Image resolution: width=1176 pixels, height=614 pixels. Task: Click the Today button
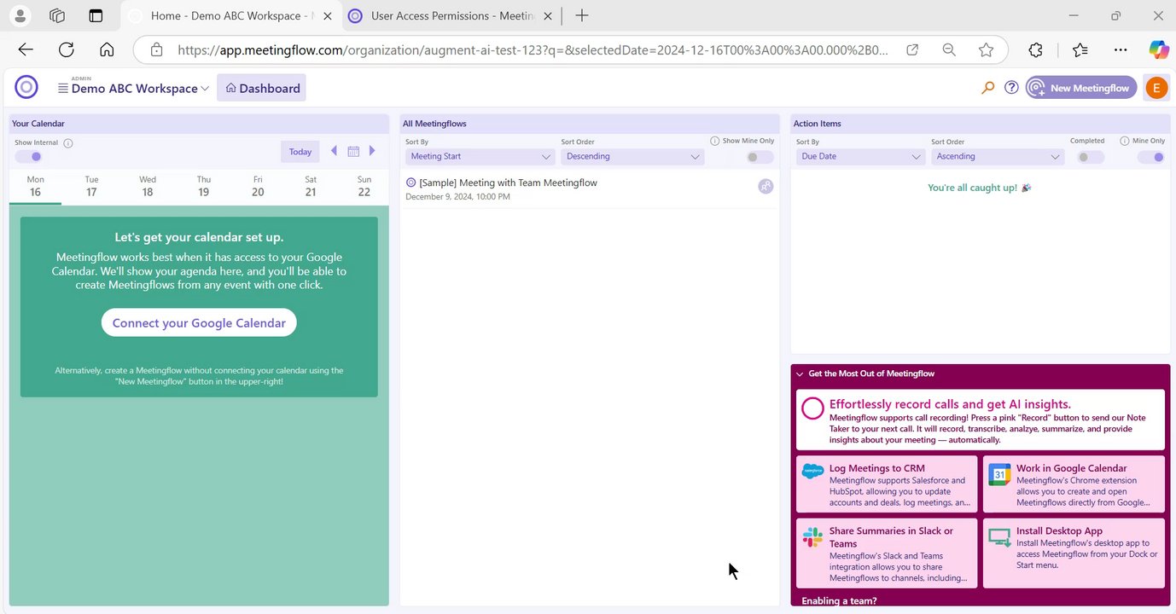coord(300,152)
